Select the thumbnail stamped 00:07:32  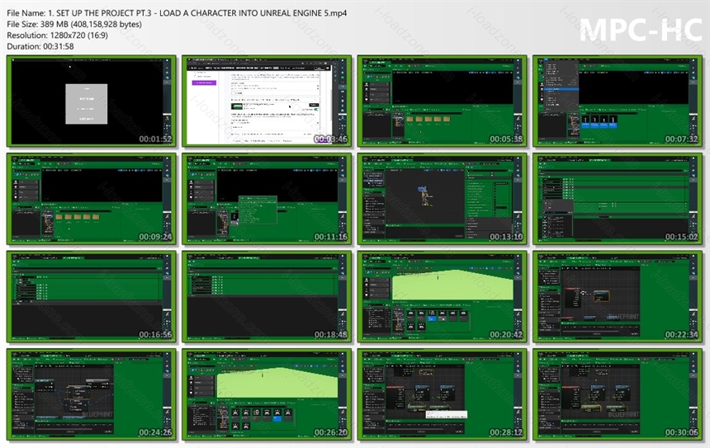pyautogui.click(x=618, y=101)
